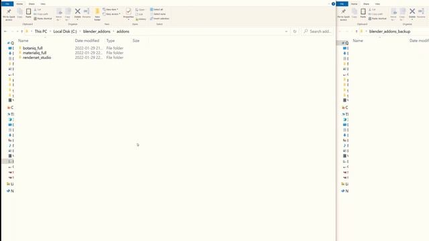
Task: Click Select all in addons window ribbon
Action: pyautogui.click(x=156, y=9)
